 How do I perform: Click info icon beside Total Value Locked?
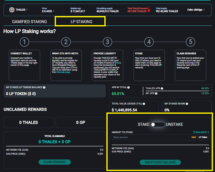(144, 104)
